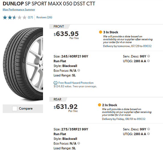Click the help icon beside rear Serv. Desc 99Y

click(149, 129)
